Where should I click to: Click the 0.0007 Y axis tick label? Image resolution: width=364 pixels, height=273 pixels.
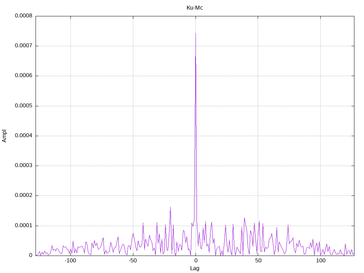[23, 46]
